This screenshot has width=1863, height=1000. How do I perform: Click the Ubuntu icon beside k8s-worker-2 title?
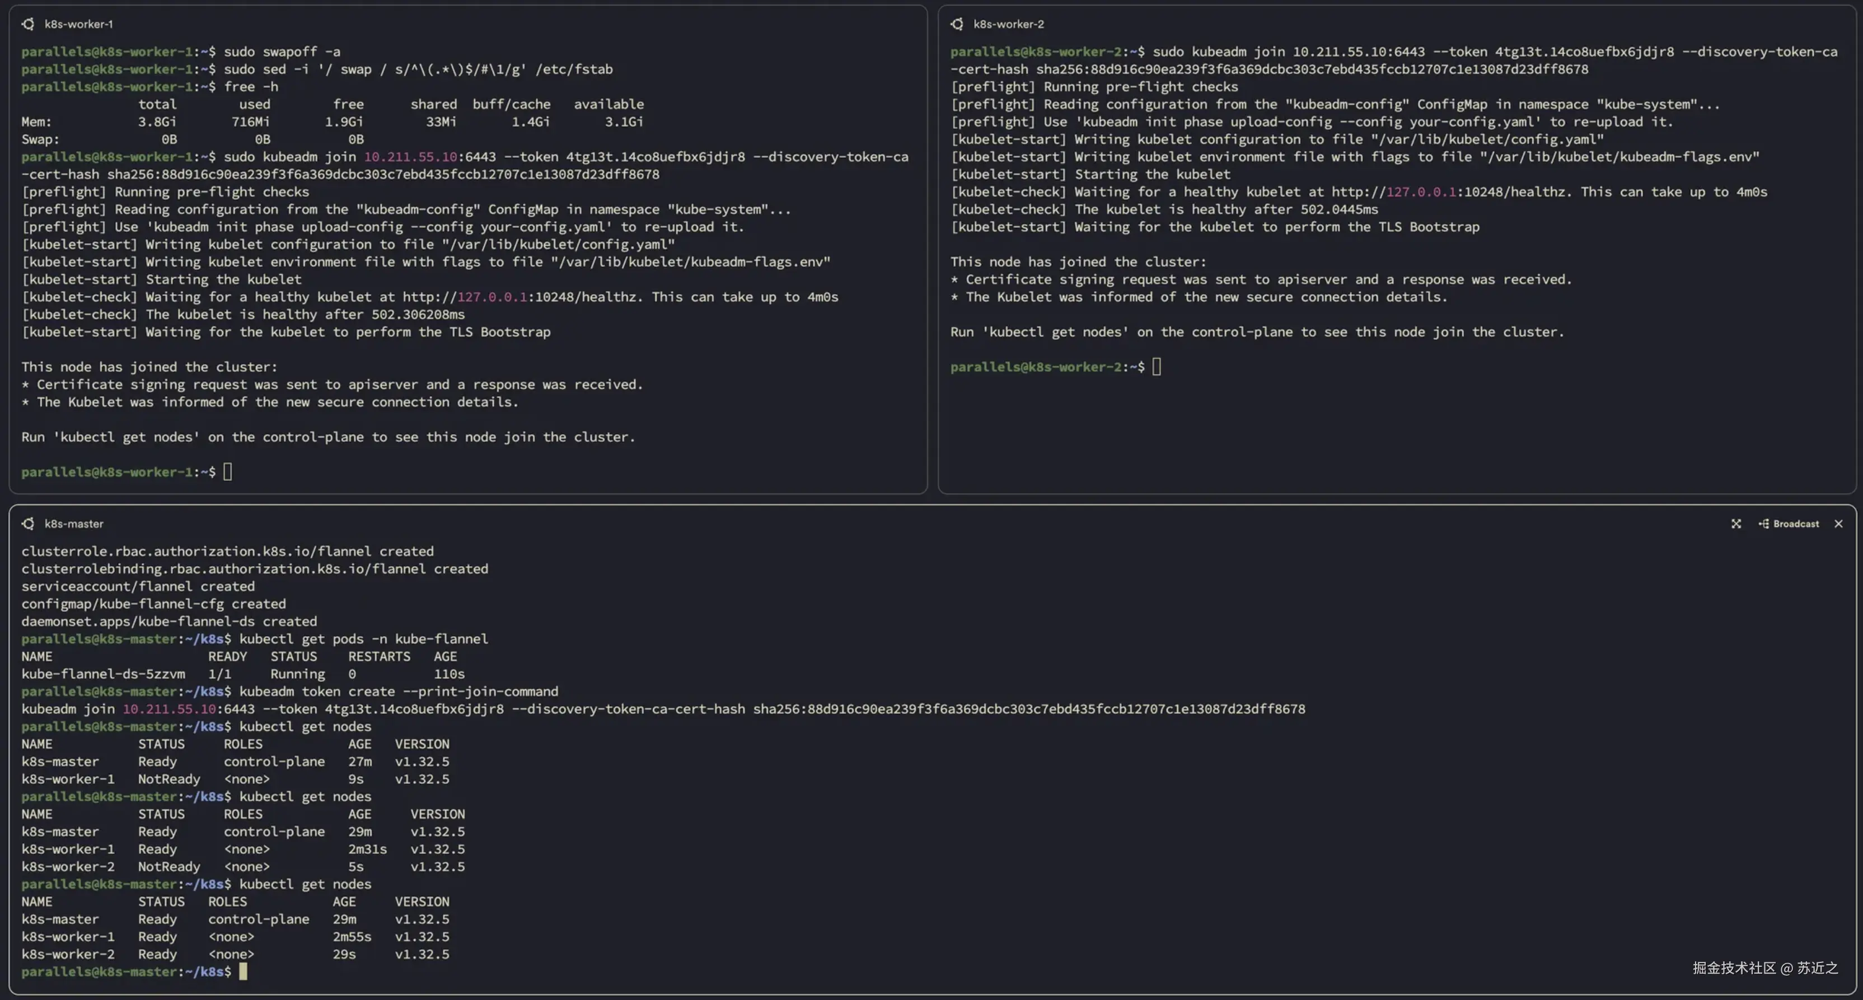pyautogui.click(x=957, y=24)
